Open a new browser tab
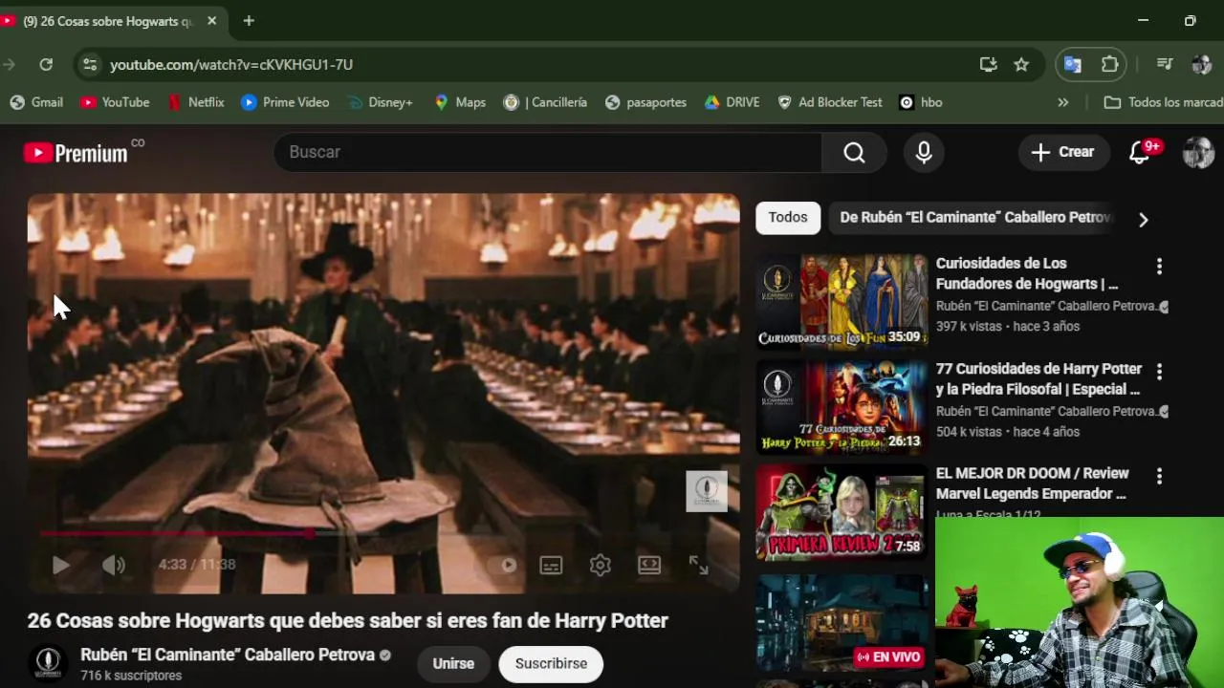The image size is (1224, 688). click(x=249, y=20)
